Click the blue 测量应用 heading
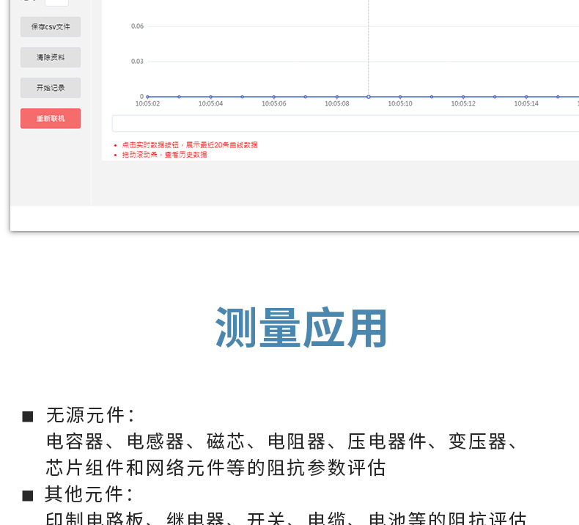 pyautogui.click(x=301, y=328)
